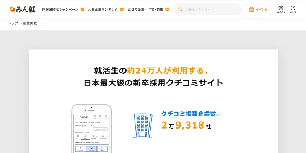Screen dimensions: 306x153
Task: Click the smartphone mockup image
Action: pyautogui.click(x=91, y=129)
